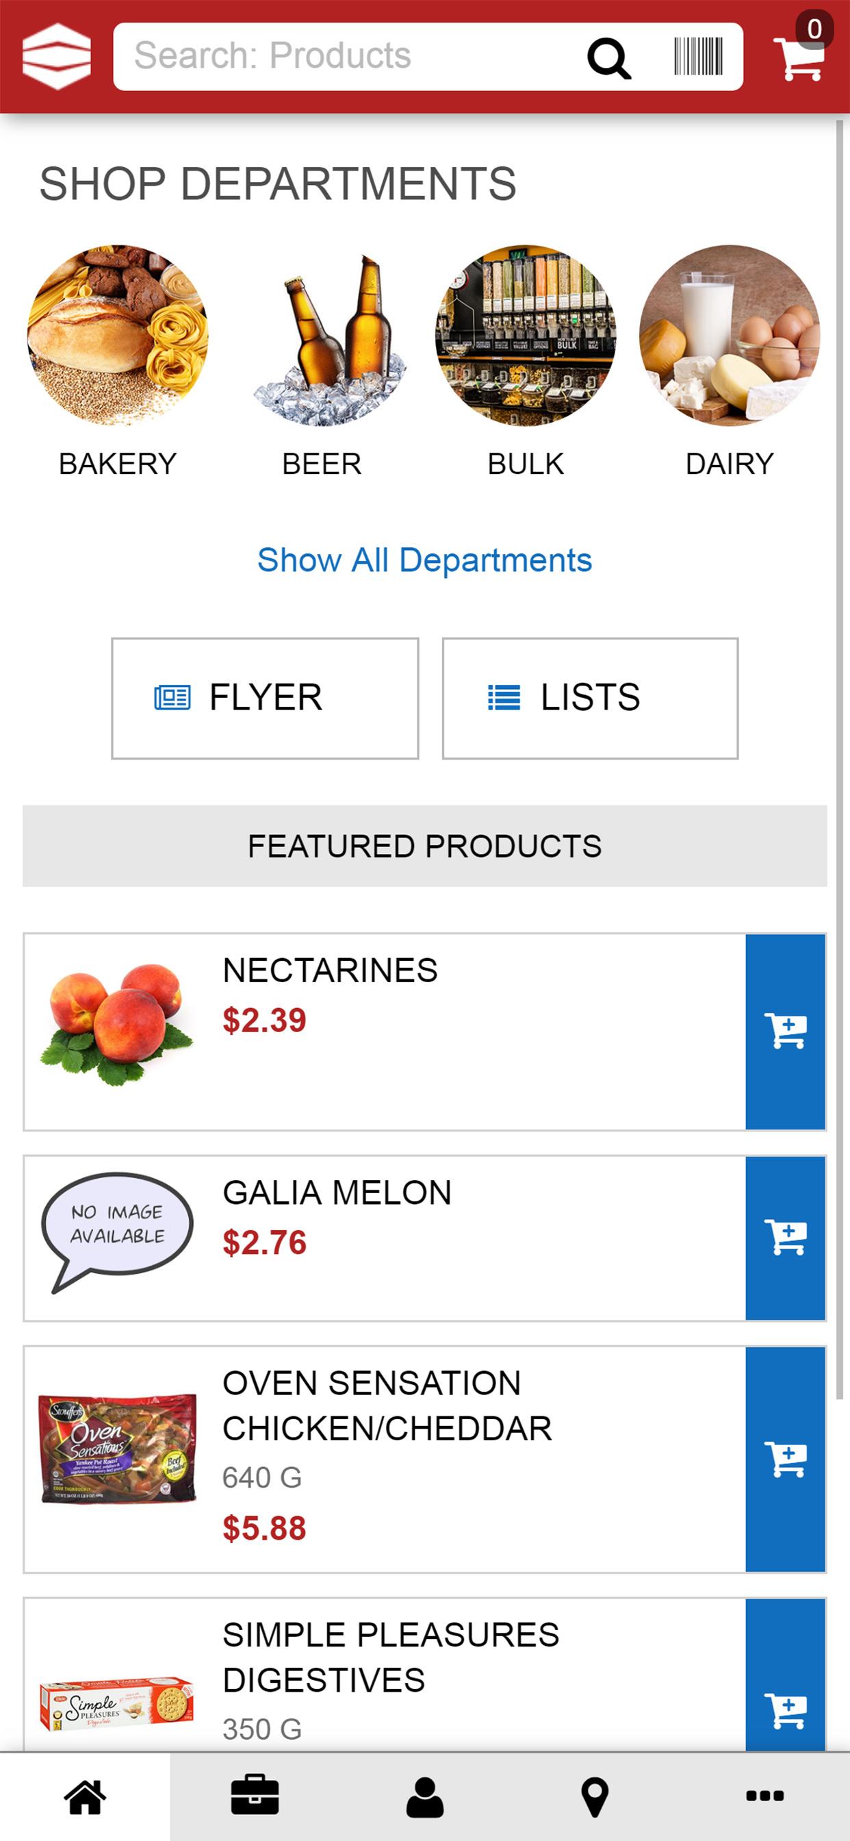This screenshot has width=850, height=1841.
Task: Open the shopping cart icon
Action: tap(800, 57)
